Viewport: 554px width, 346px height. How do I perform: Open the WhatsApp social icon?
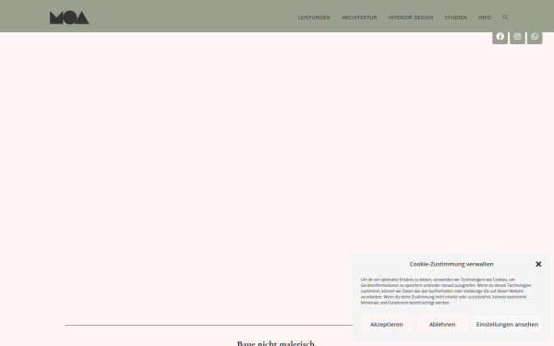coord(535,37)
